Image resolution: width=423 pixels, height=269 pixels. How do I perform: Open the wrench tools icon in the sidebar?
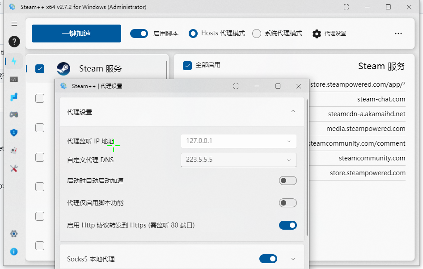(14, 168)
